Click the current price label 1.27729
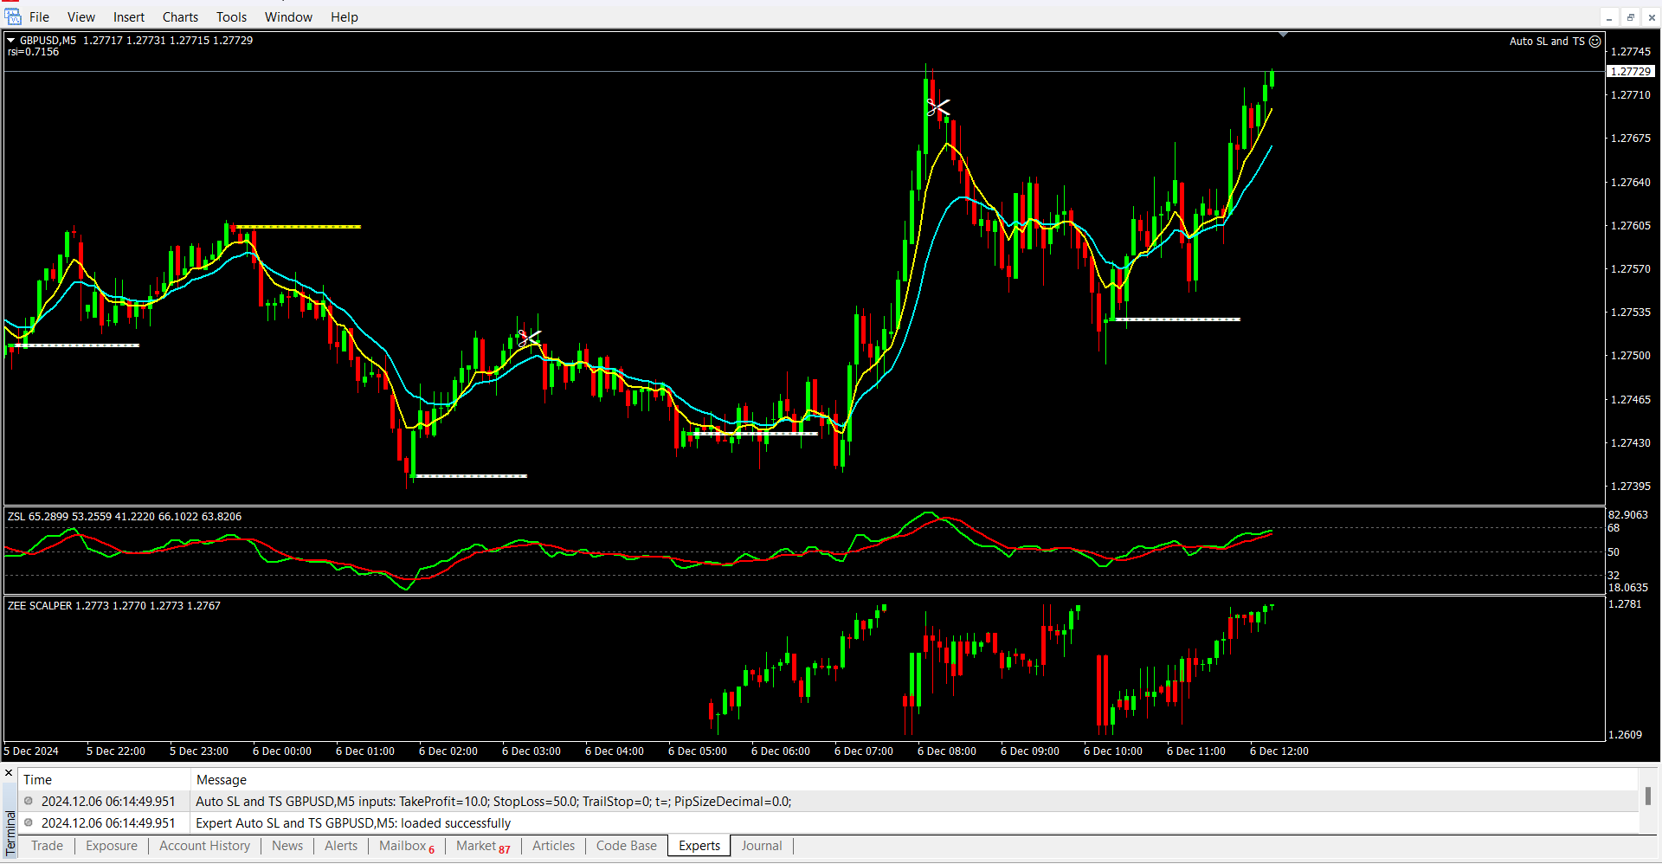The image size is (1662, 864). coord(1630,72)
